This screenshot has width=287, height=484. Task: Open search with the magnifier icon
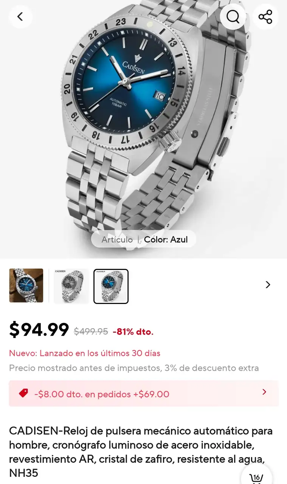click(233, 17)
